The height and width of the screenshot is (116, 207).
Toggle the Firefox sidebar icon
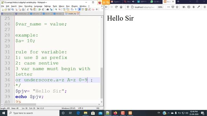click(x=189, y=7)
